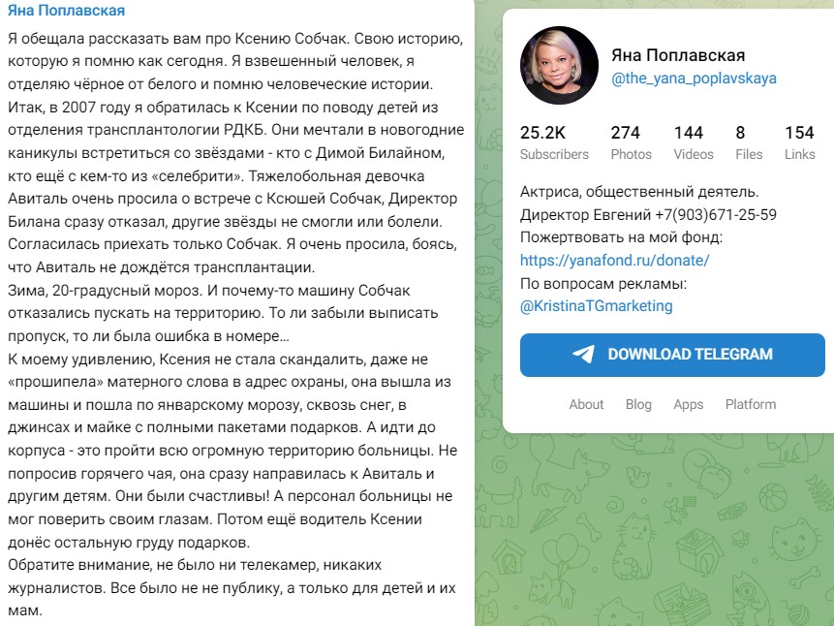This screenshot has width=834, height=626.
Task: Select the 8 Files counter
Action: [749, 142]
